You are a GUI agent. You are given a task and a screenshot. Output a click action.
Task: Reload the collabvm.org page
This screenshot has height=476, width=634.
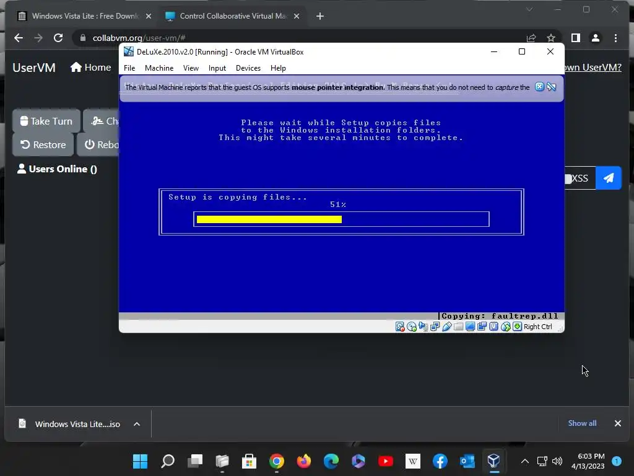coord(58,38)
